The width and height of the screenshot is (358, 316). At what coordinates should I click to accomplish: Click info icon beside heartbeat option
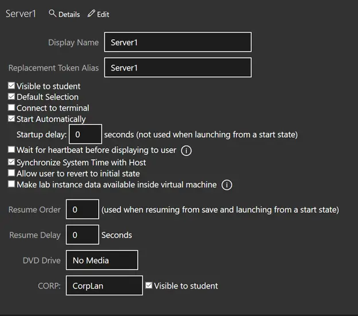coord(186,151)
